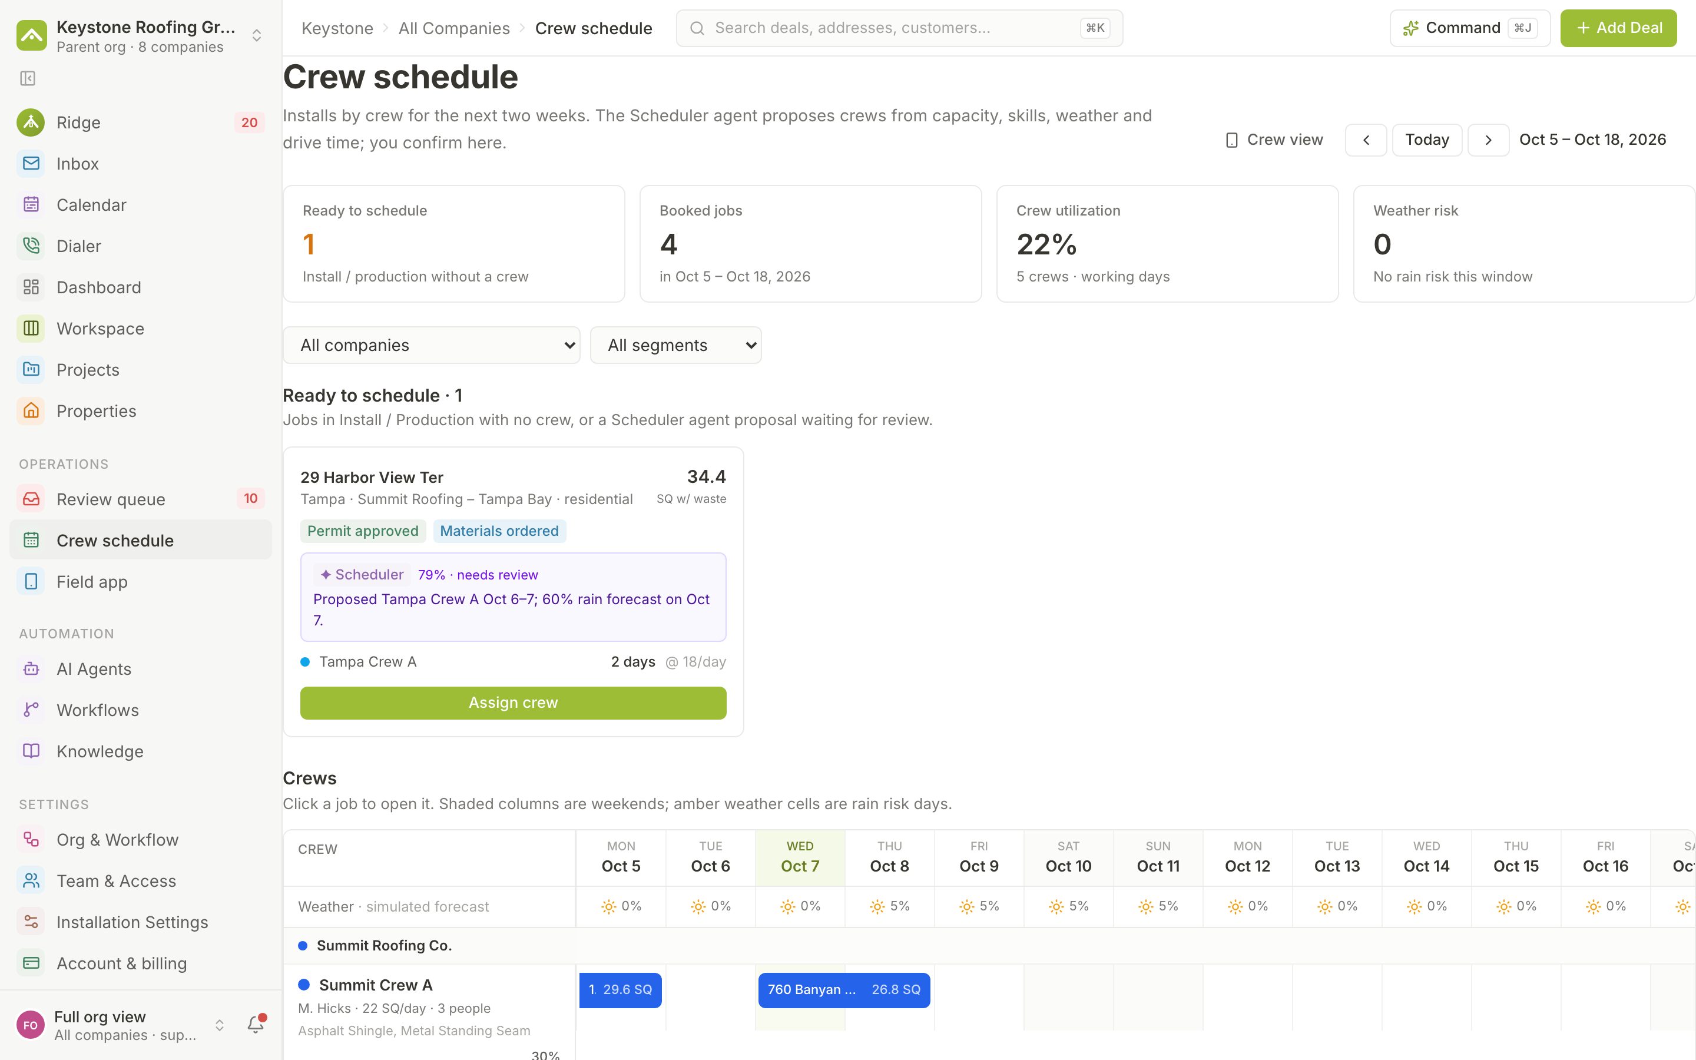Open Org & Workflow settings
This screenshot has width=1696, height=1060.
140,840
